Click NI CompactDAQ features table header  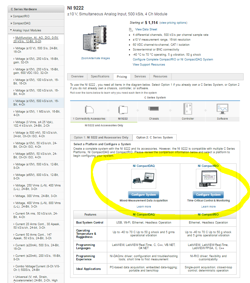144,215
